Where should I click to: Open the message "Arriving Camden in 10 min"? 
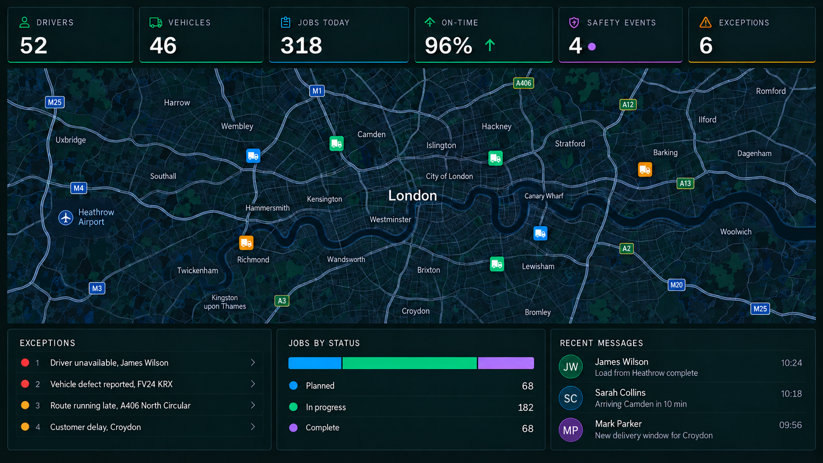point(641,404)
